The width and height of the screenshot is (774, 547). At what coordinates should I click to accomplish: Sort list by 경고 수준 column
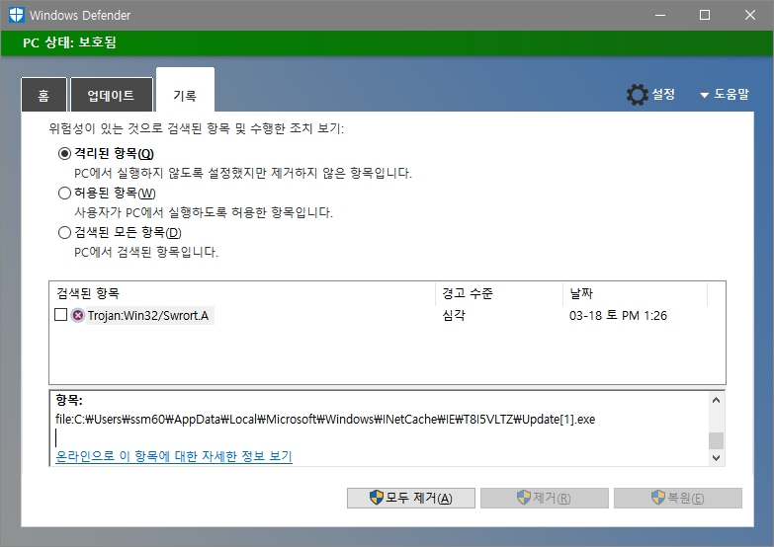pyautogui.click(x=497, y=294)
